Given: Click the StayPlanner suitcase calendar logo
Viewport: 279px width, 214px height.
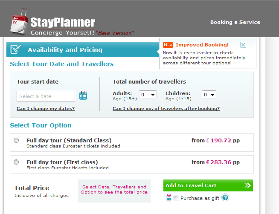Looking at the screenshot, I should pyautogui.click(x=19, y=21).
